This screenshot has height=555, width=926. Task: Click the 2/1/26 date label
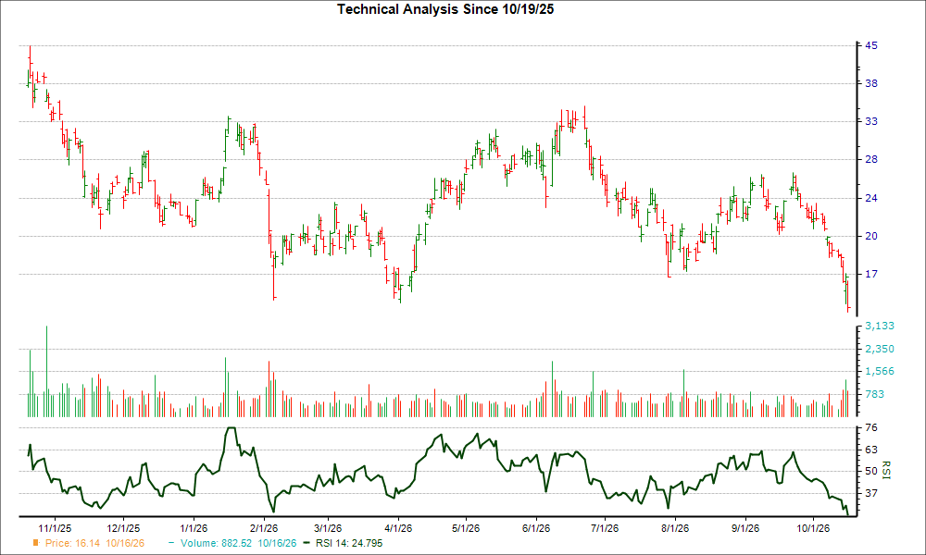coord(264,528)
